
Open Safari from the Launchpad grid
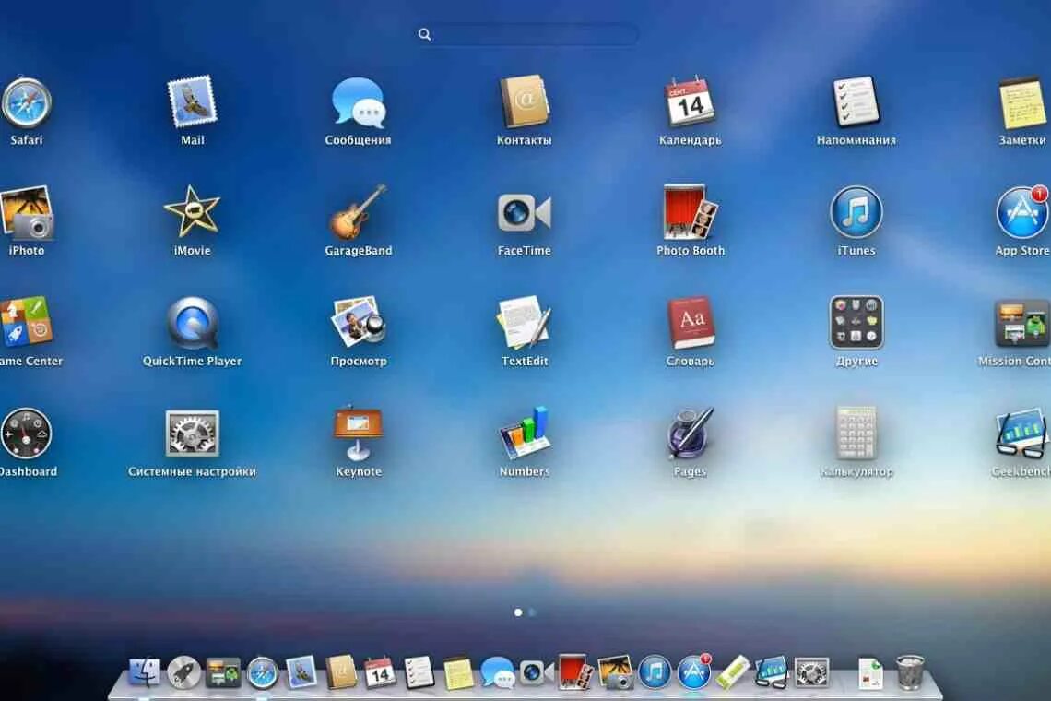26,102
